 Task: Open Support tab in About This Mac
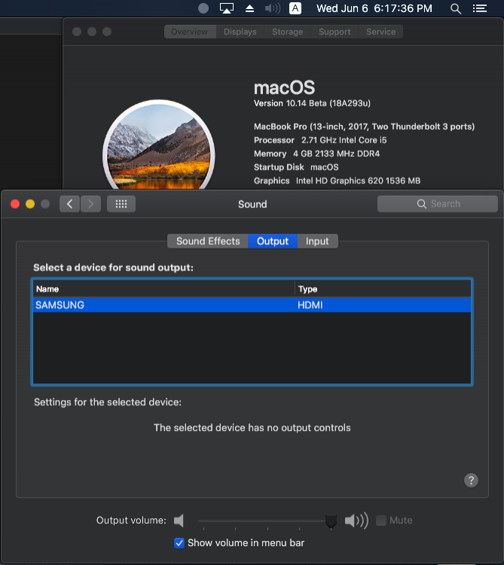coord(334,32)
